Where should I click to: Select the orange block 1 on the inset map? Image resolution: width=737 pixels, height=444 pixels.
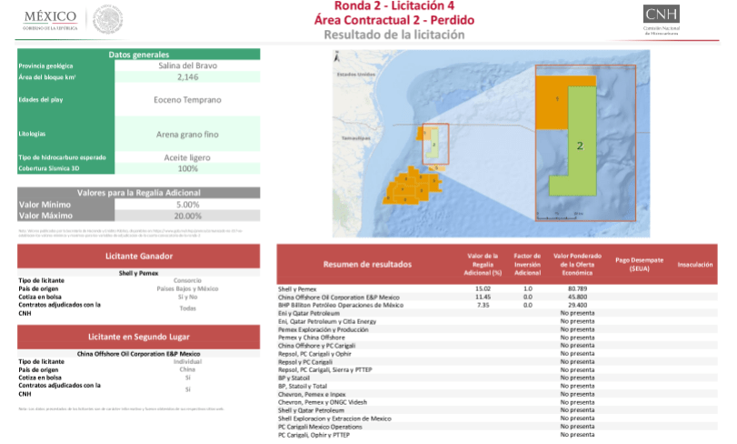coord(553,103)
